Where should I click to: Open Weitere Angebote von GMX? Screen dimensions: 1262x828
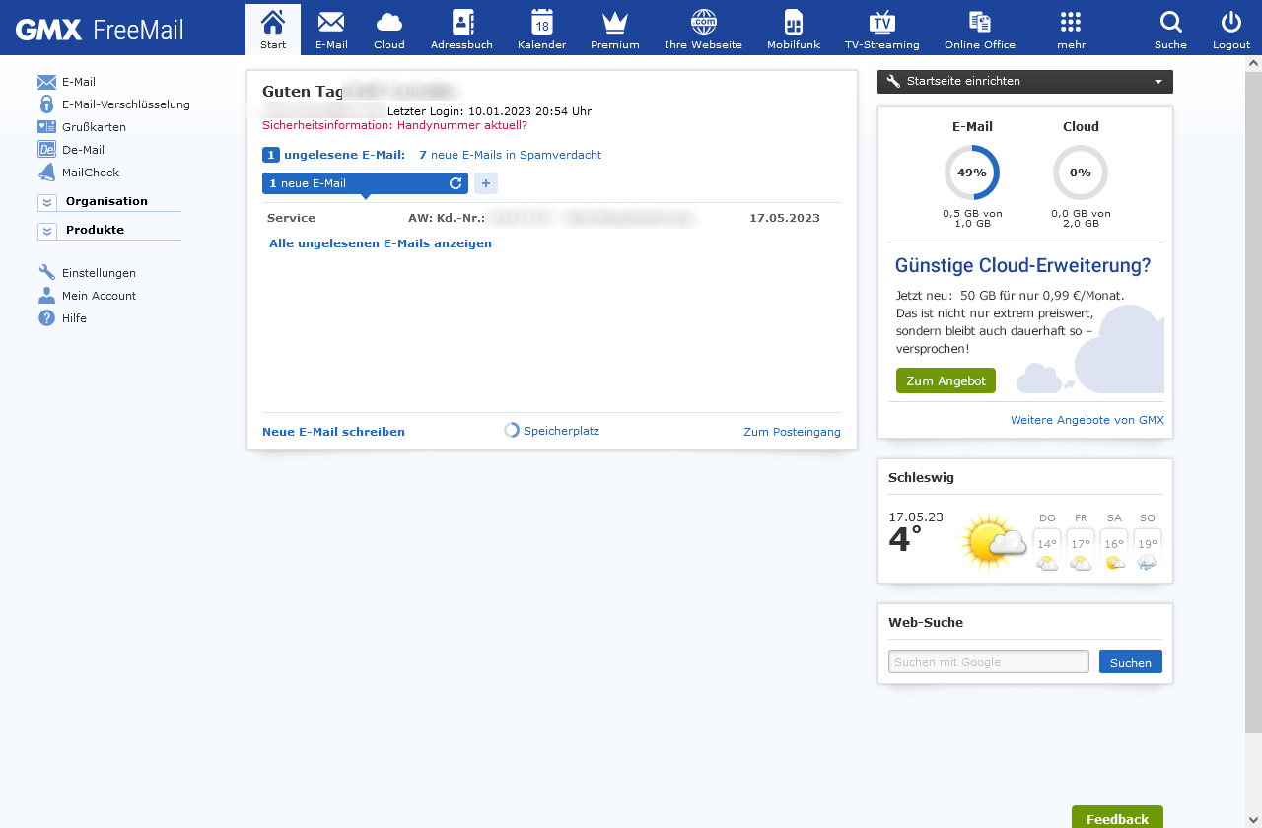pos(1087,420)
